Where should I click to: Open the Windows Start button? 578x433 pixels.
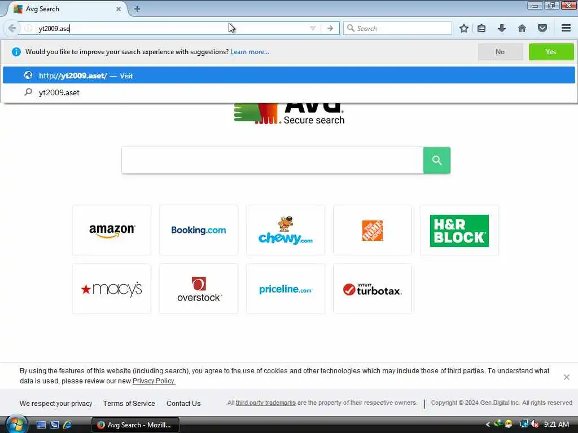[x=16, y=424]
